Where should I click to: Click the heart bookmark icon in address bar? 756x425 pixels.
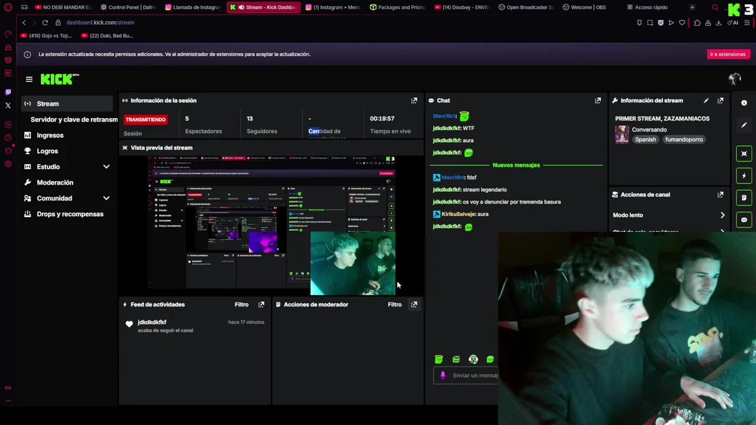[682, 22]
